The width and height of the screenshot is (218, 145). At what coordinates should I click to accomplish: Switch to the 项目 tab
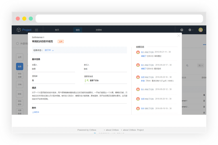78,30
